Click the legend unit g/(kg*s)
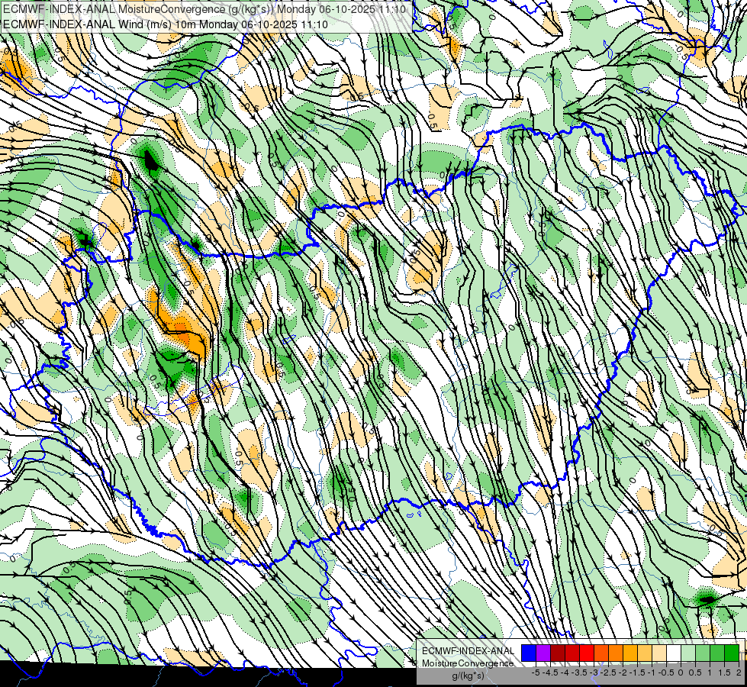This screenshot has height=687, width=747. point(468,676)
